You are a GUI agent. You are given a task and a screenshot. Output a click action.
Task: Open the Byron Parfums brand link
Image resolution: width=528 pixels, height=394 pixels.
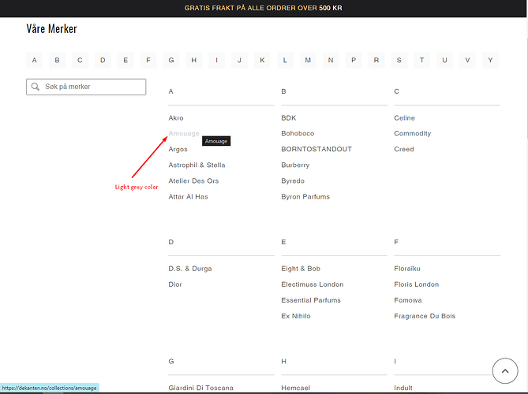pyautogui.click(x=305, y=197)
